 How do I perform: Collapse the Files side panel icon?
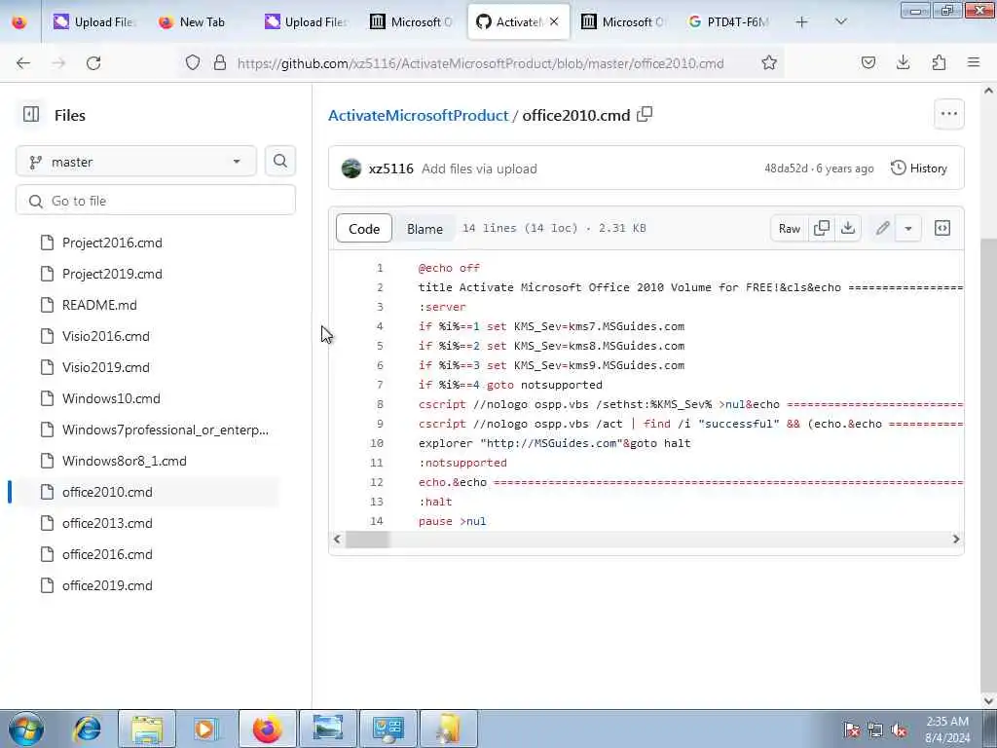pos(31,115)
